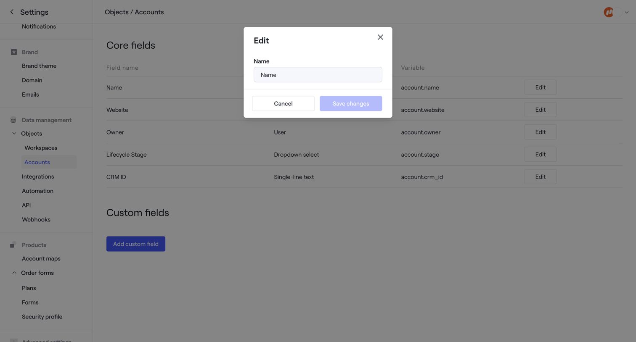Open Notifications settings
Image resolution: width=636 pixels, height=342 pixels.
click(39, 26)
